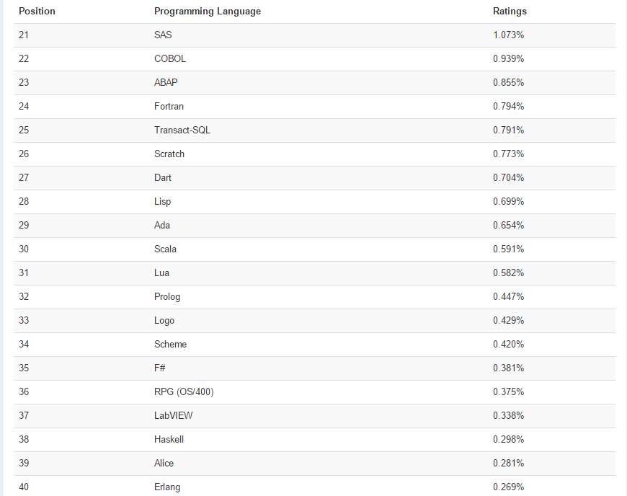
Task: Click the Scratch language name
Action: coord(169,154)
